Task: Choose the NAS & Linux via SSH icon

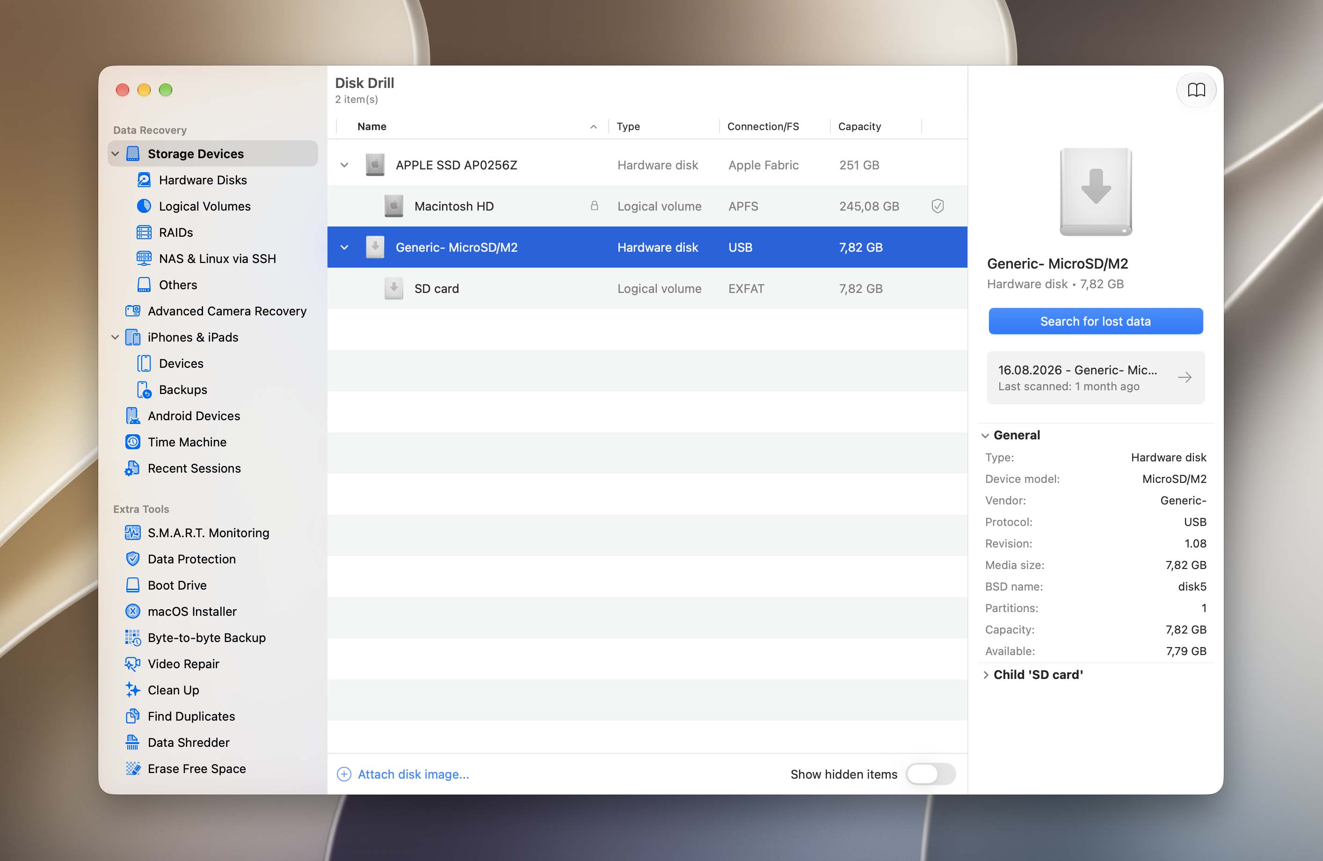Action: (x=144, y=258)
